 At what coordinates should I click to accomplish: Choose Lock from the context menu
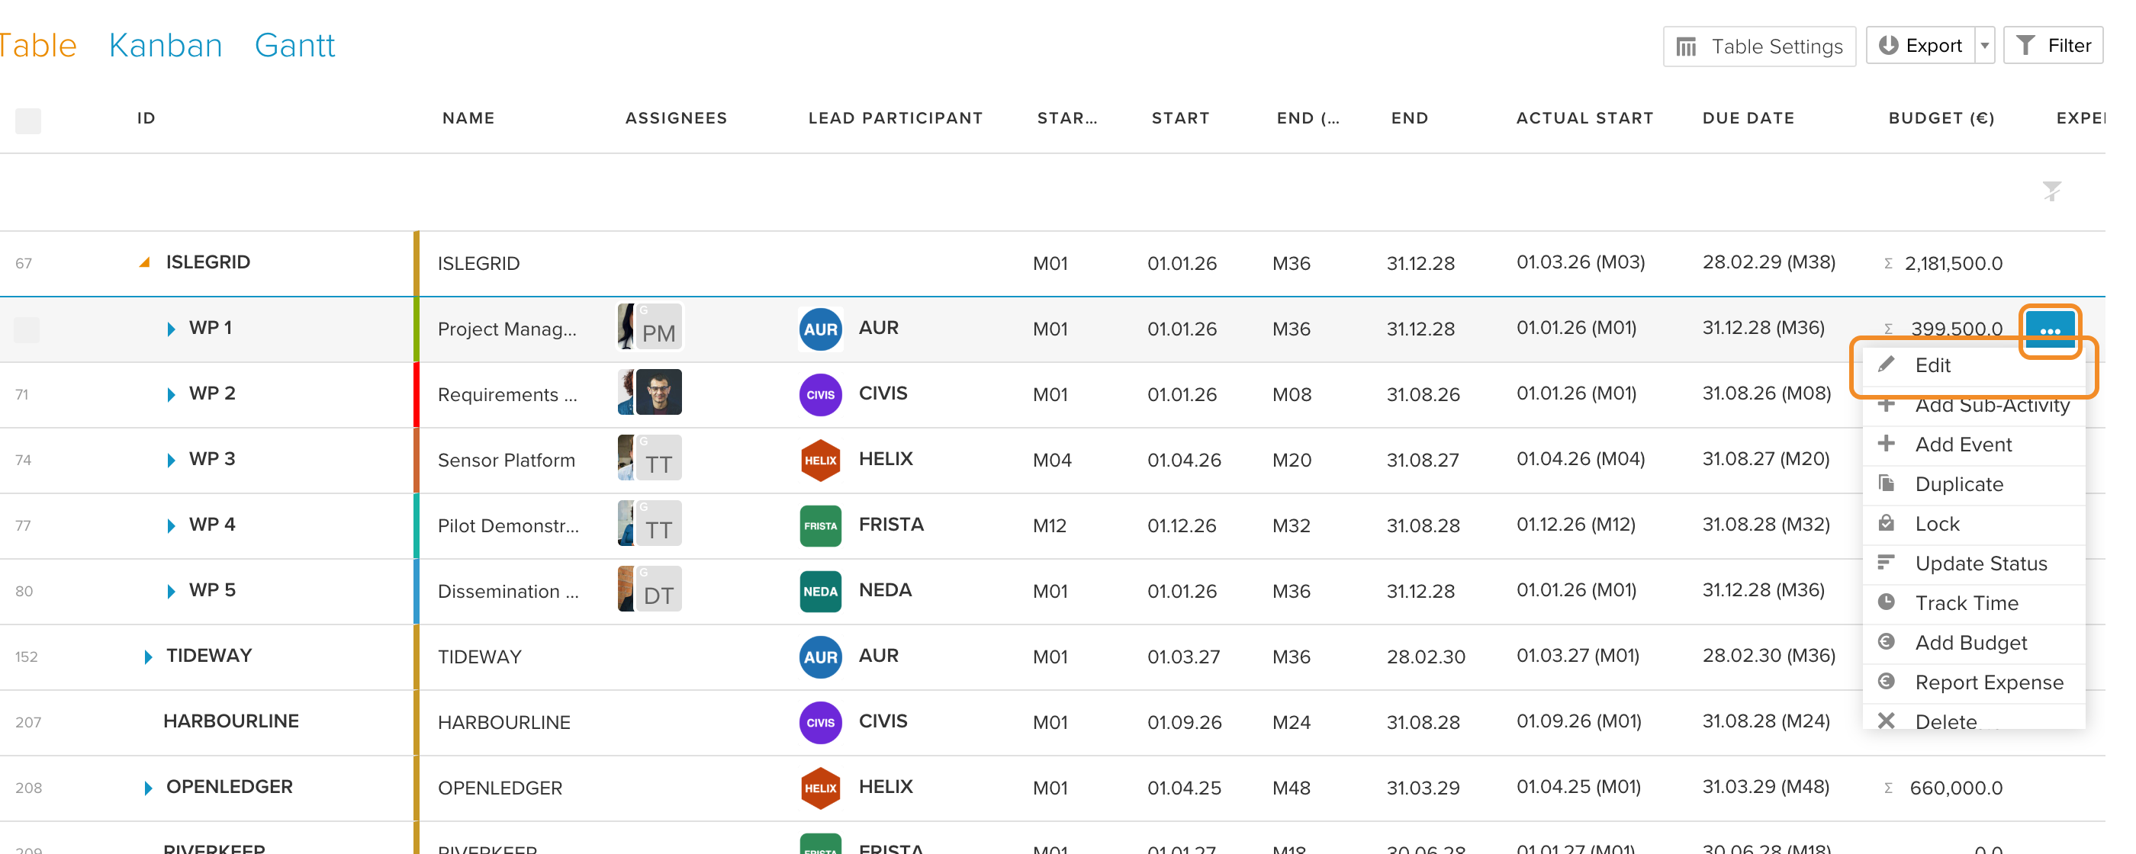click(x=1974, y=525)
